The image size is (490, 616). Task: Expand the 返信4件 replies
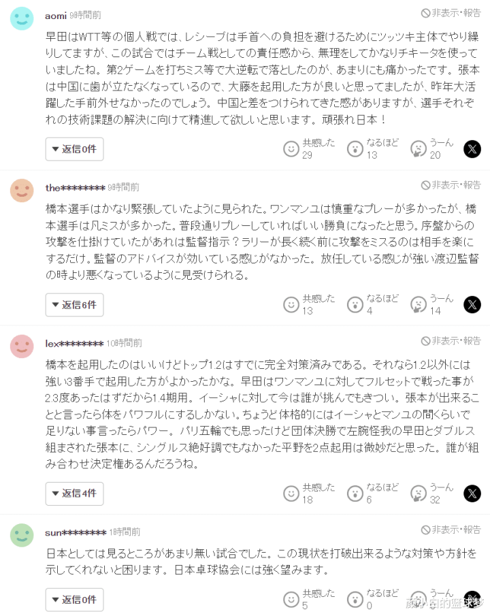point(75,493)
